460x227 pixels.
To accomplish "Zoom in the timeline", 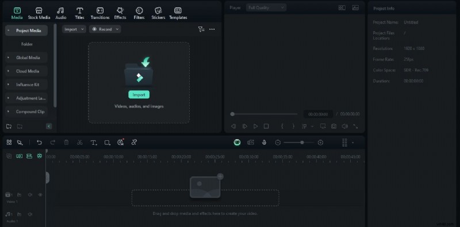I will coord(320,143).
